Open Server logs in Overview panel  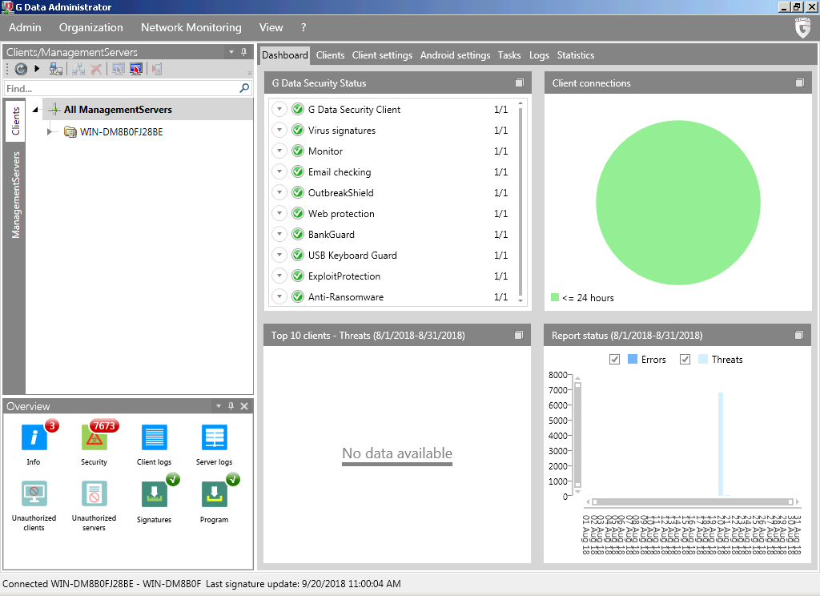click(214, 438)
